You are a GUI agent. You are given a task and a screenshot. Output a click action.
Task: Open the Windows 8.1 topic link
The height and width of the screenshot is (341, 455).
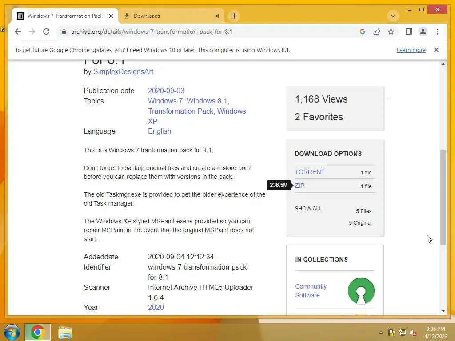pos(207,101)
